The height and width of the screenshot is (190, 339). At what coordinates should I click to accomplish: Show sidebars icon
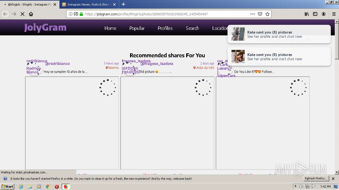tap(315, 14)
